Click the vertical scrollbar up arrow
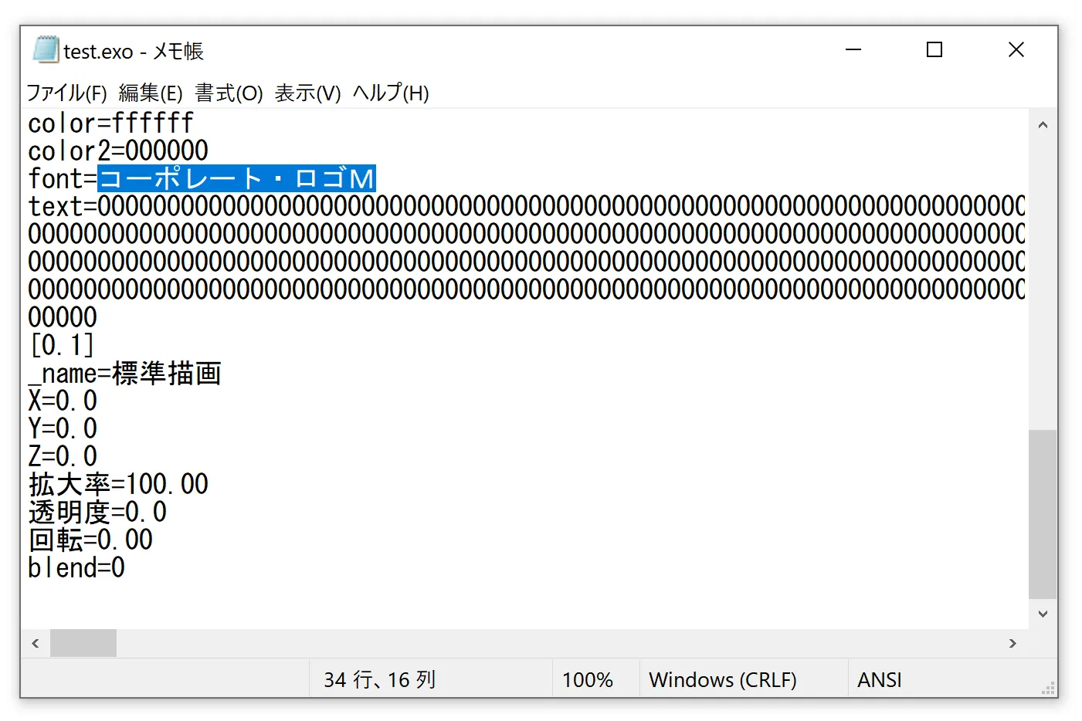Image resolution: width=1082 pixels, height=721 pixels. pyautogui.click(x=1043, y=124)
